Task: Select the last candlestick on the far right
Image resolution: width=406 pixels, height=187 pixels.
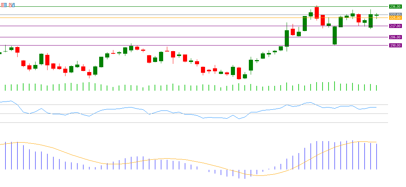Action: coord(376,15)
